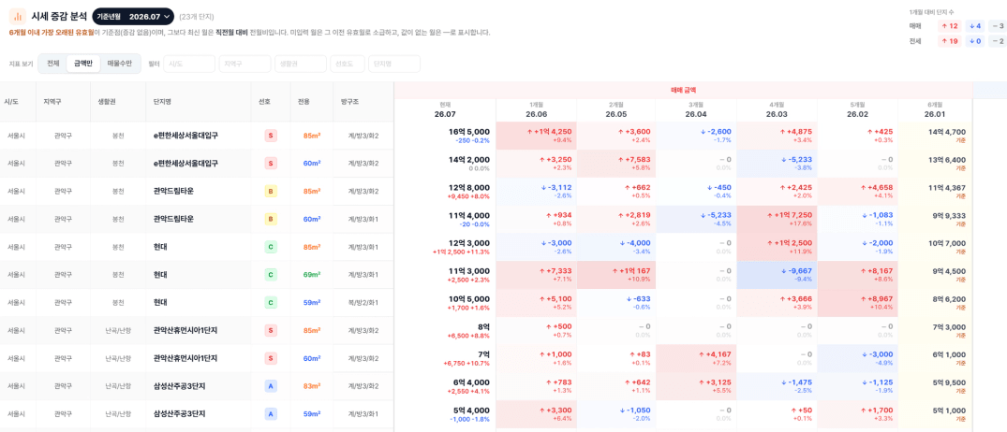Select the 전체 view option
Screen dimensions: 1007x432
(x=53, y=64)
